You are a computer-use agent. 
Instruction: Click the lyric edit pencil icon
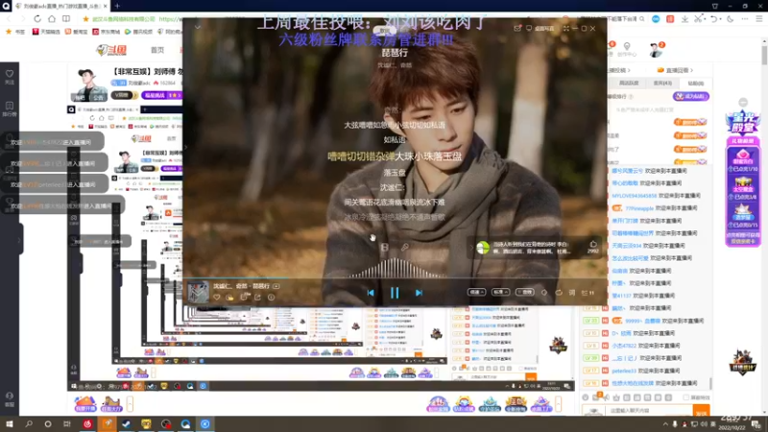tap(404, 248)
